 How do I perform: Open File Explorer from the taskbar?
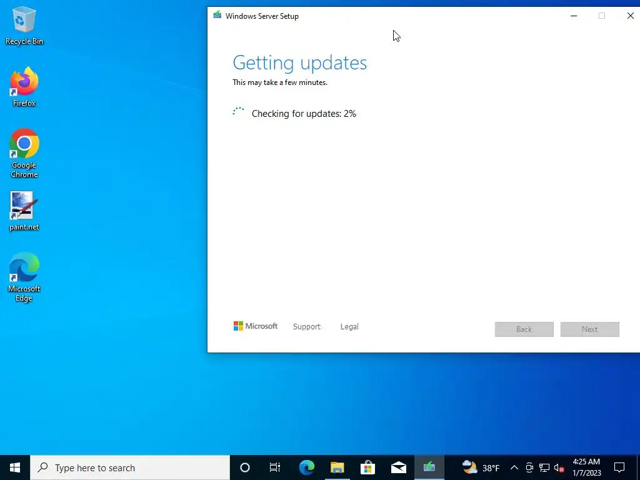tap(337, 467)
